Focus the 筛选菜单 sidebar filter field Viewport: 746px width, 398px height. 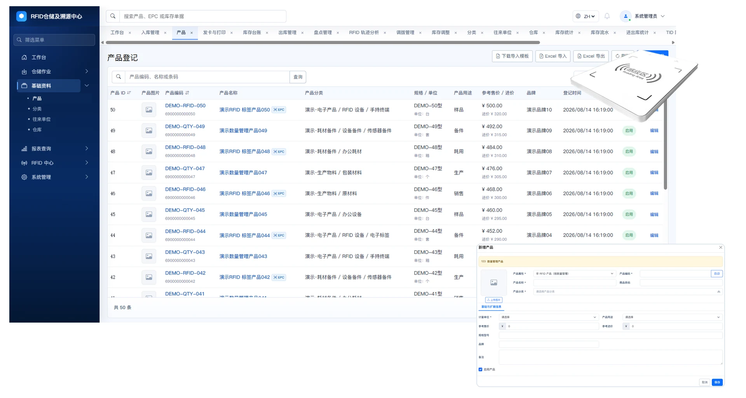coord(54,40)
